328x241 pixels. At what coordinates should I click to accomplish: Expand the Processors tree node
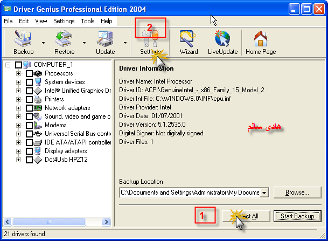click(x=18, y=73)
